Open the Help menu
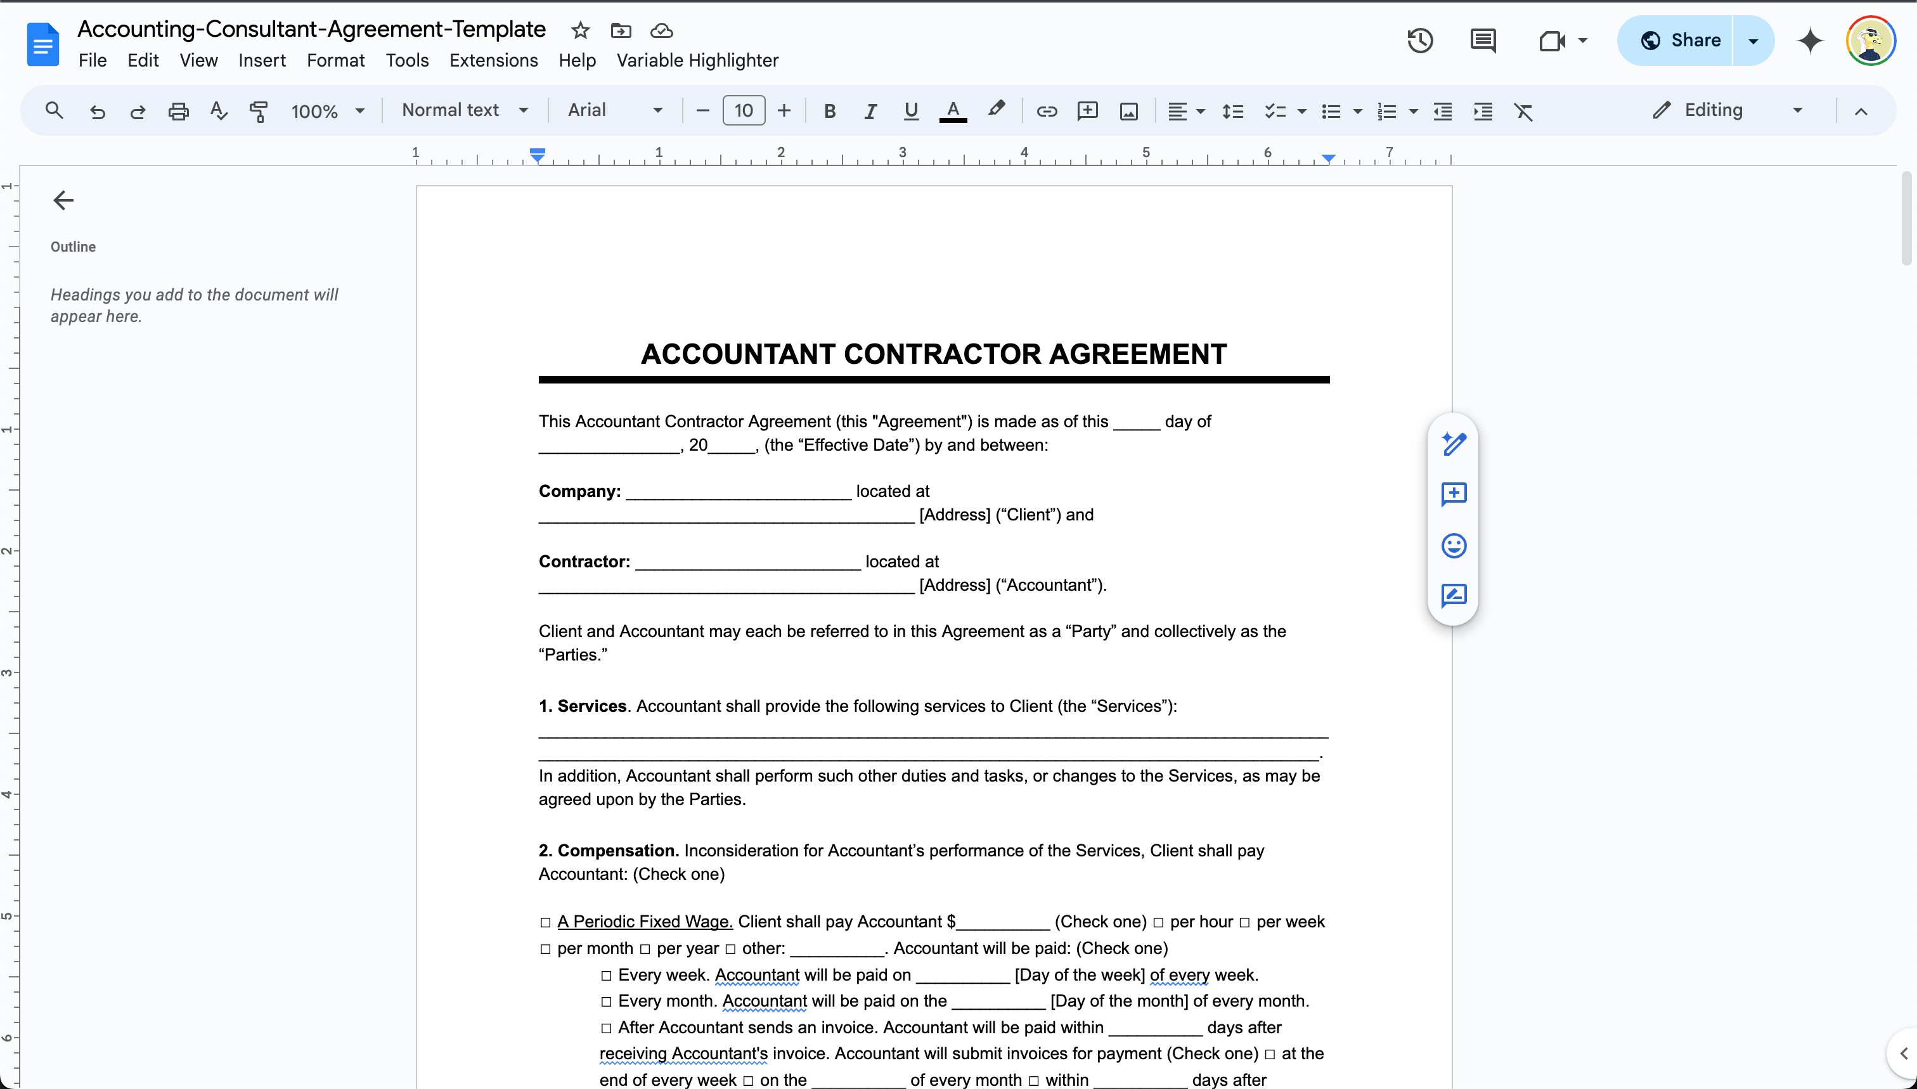The width and height of the screenshot is (1917, 1089). pyautogui.click(x=577, y=61)
